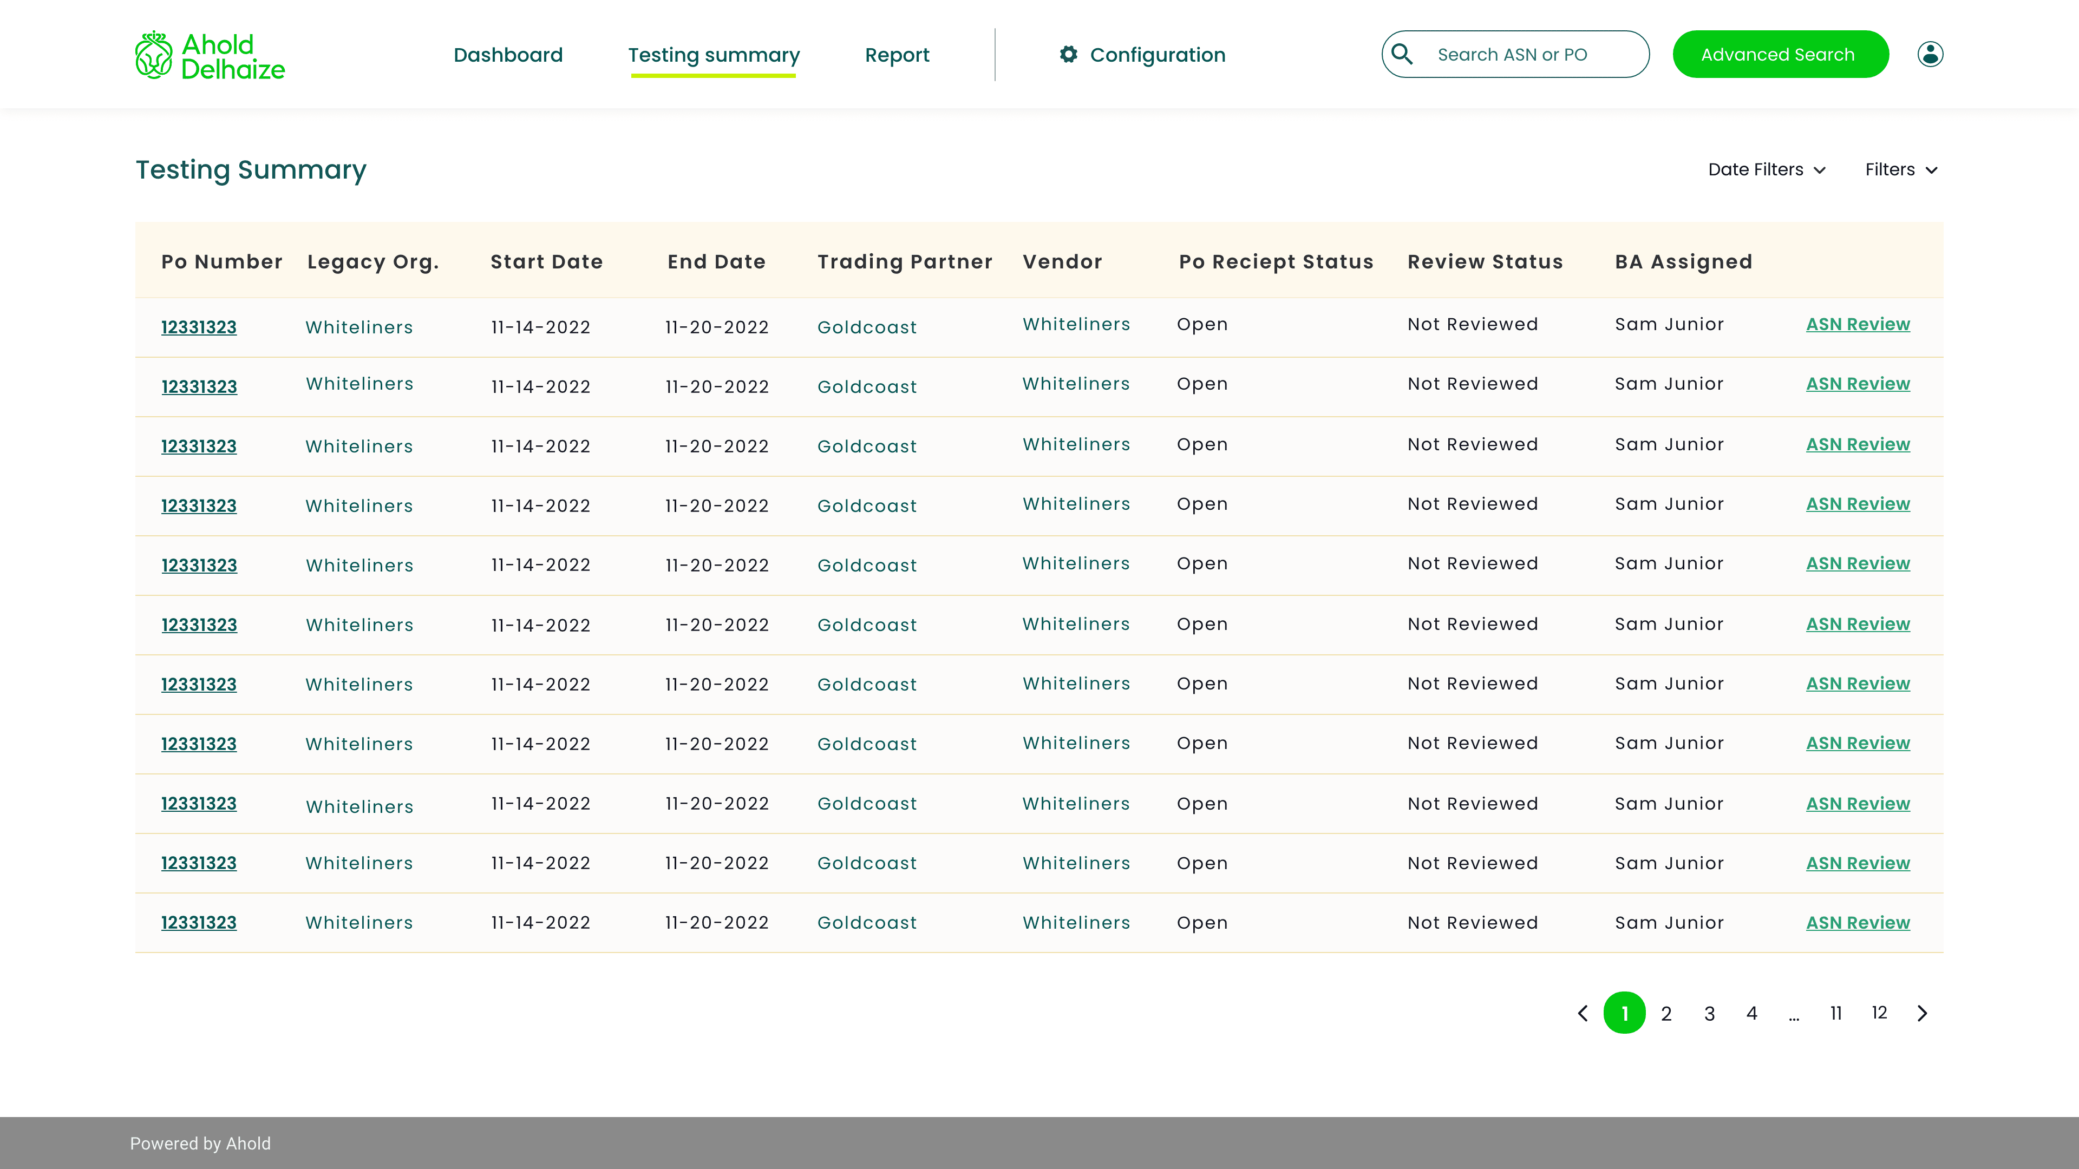2079x1169 pixels.
Task: Jump to page 12 of results
Action: [1879, 1013]
